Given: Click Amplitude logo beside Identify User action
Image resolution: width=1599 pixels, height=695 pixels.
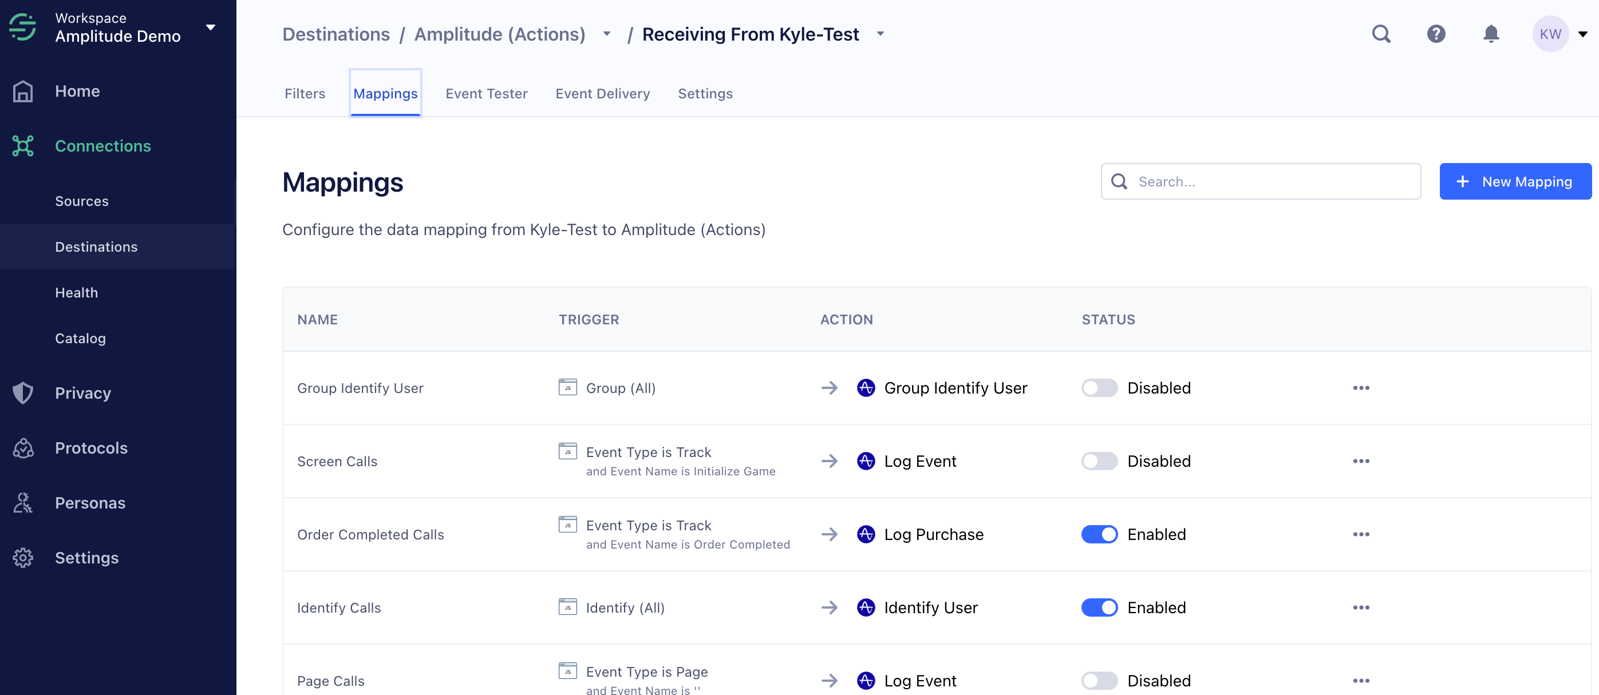Looking at the screenshot, I should point(866,607).
